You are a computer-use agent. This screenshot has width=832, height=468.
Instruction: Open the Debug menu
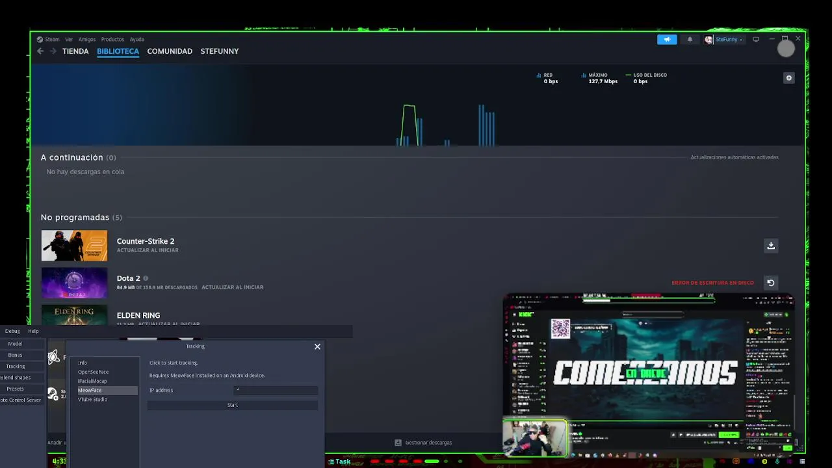pyautogui.click(x=12, y=331)
